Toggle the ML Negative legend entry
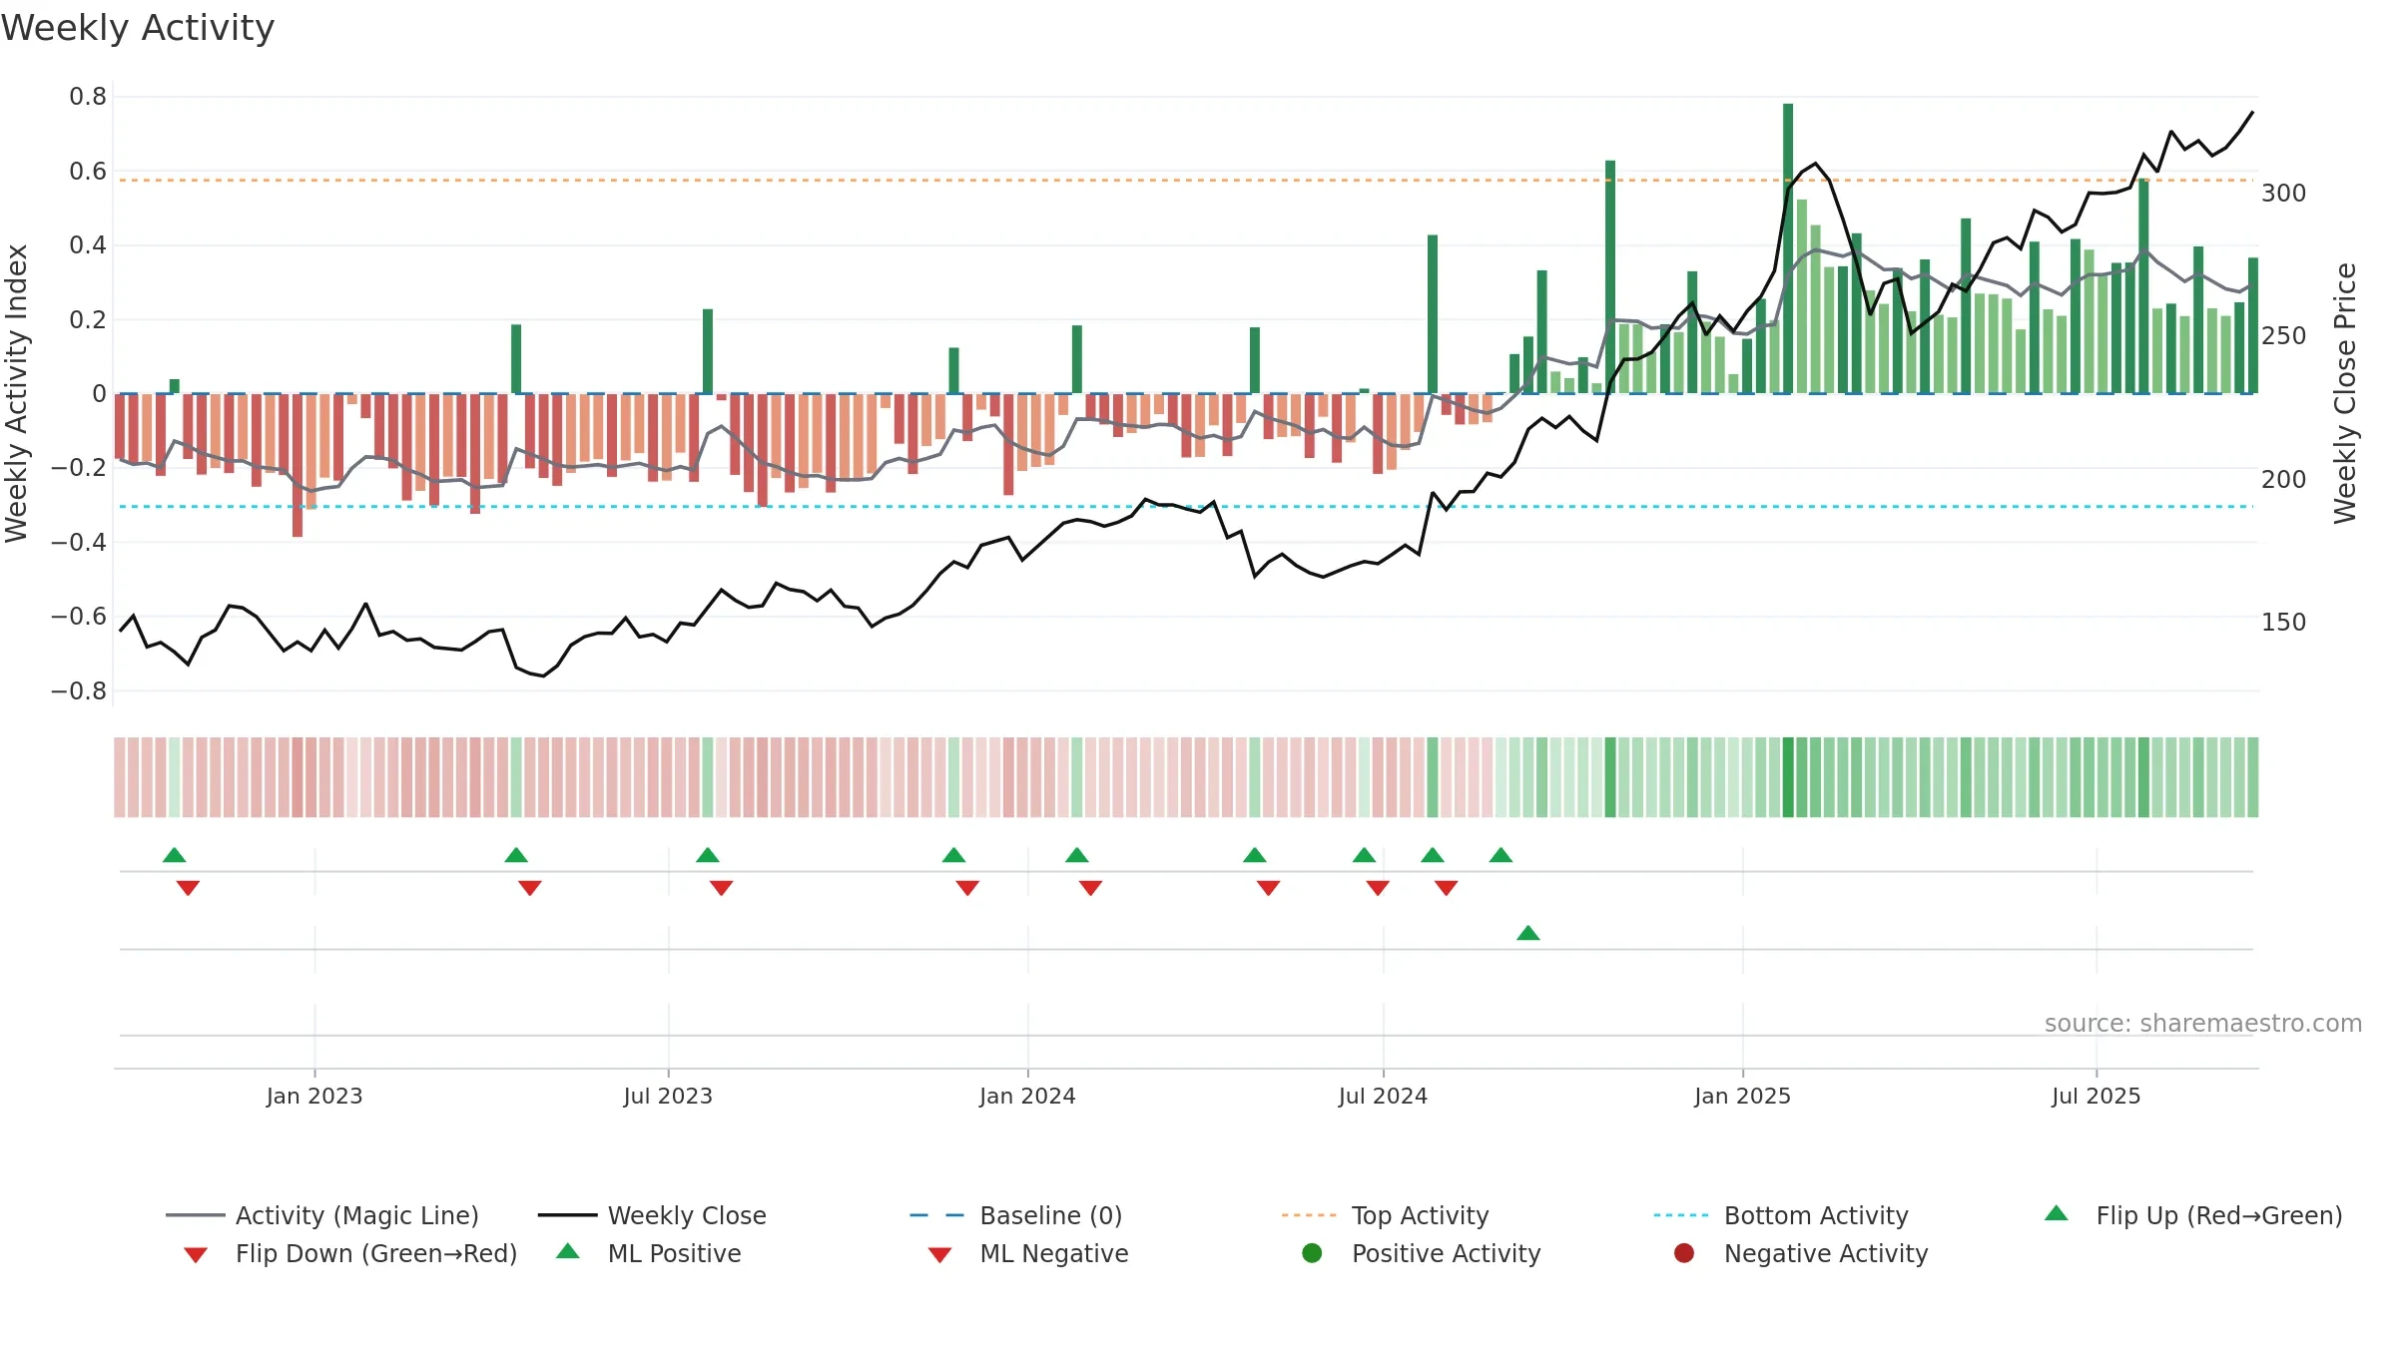 click(x=1028, y=1253)
